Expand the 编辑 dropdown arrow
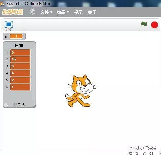The height and width of the screenshot is (155, 161). click(68, 12)
